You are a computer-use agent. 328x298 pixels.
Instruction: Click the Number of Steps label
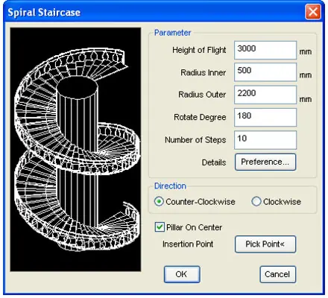click(x=195, y=140)
